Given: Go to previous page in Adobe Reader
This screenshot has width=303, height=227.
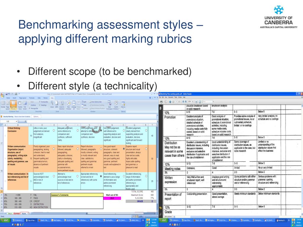Looking at the screenshot, I should point(170,102).
